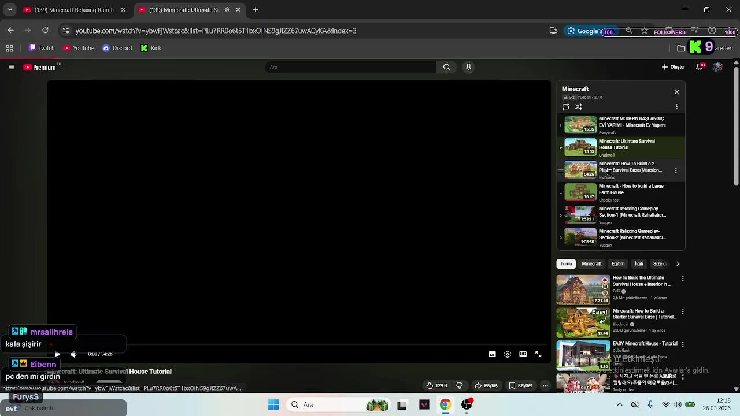Open the Youtube bookmark
The width and height of the screenshot is (740, 416).
[79, 49]
